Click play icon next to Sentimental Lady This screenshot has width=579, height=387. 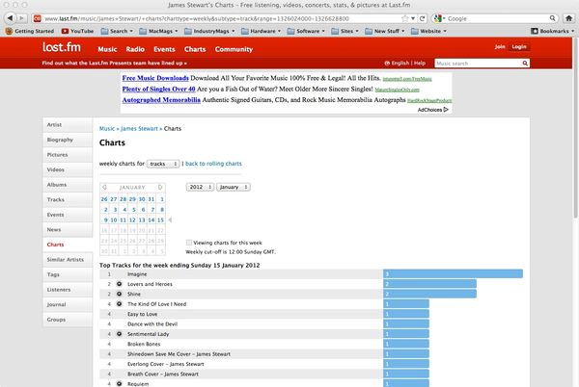pyautogui.click(x=120, y=332)
